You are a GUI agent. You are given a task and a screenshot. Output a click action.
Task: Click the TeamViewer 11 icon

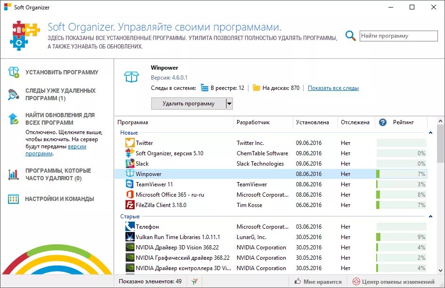pos(130,184)
